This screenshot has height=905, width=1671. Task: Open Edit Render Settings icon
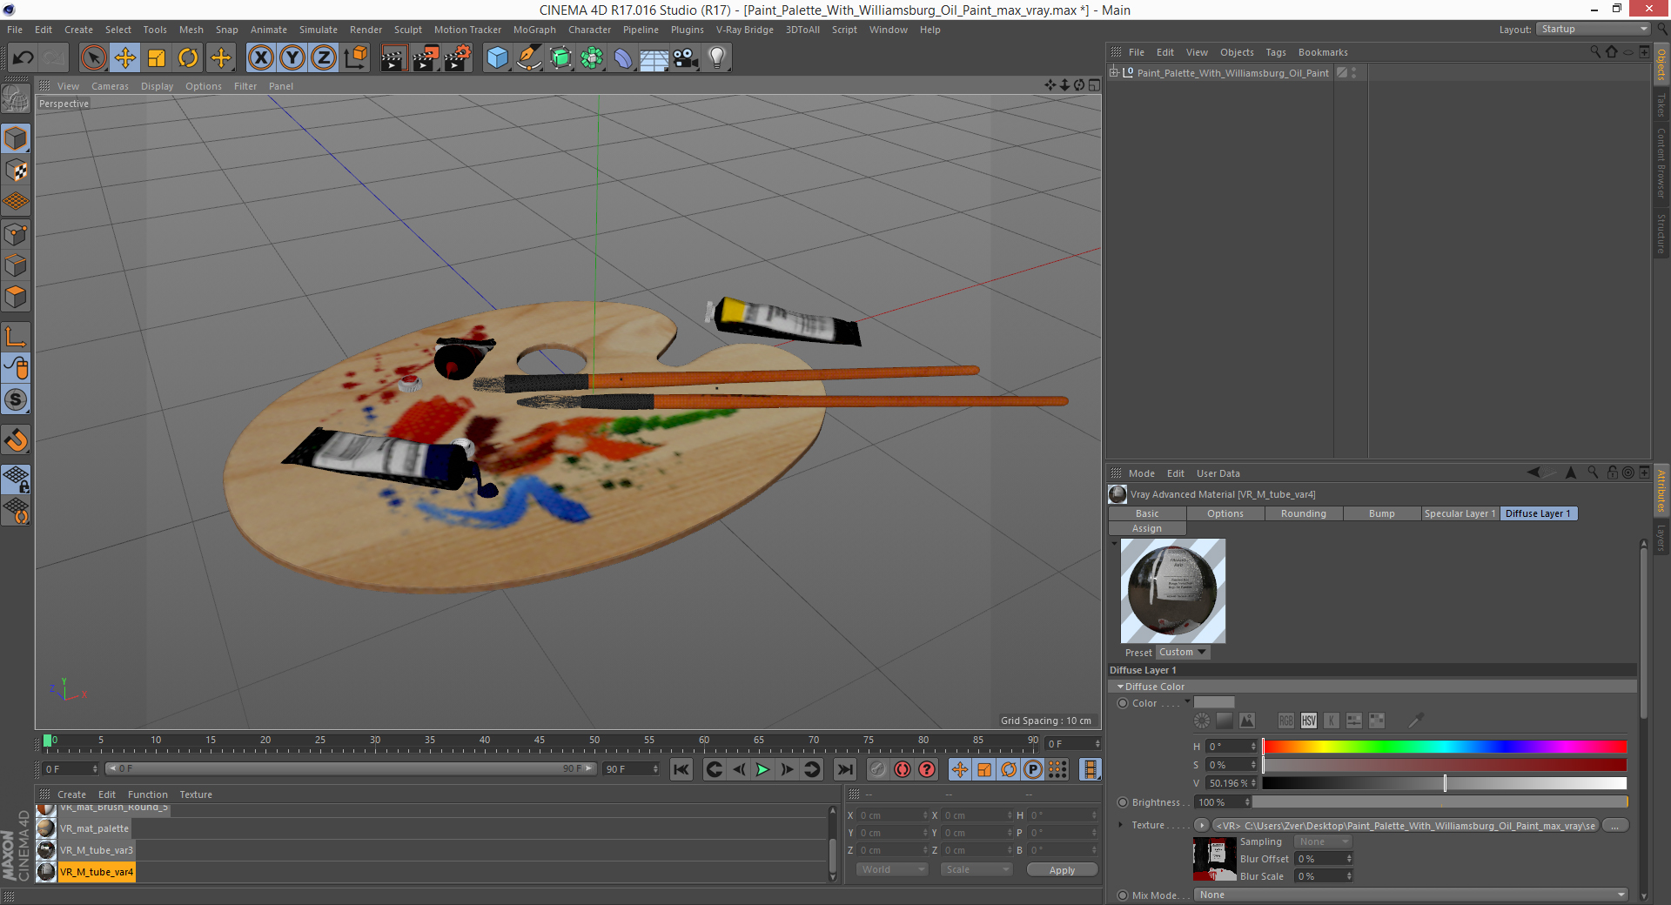click(458, 58)
